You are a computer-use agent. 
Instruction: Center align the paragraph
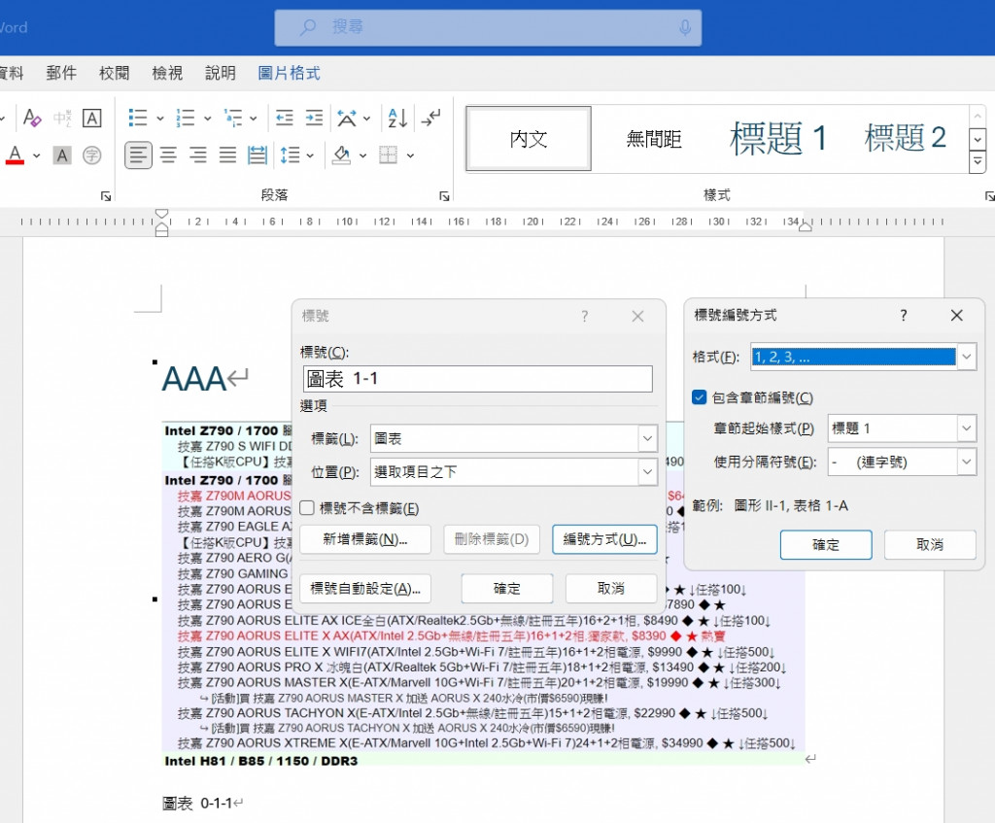pos(168,154)
